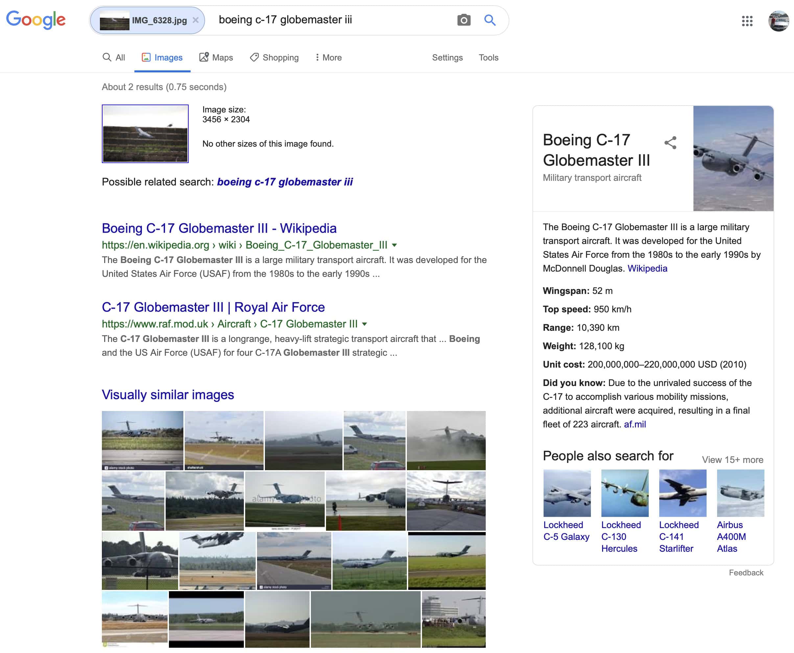Expand the raf.mod.uk URL dropdown arrow
The image size is (794, 653).
click(x=364, y=324)
